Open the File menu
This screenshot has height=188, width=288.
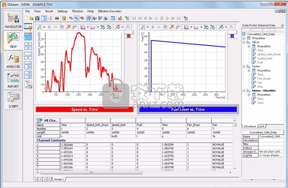point(28,11)
